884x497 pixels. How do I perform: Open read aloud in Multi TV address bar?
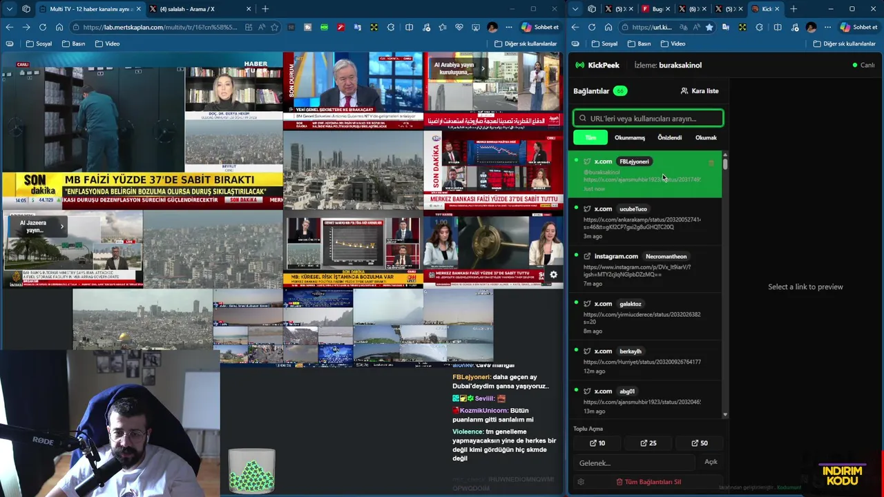pyautogui.click(x=262, y=27)
